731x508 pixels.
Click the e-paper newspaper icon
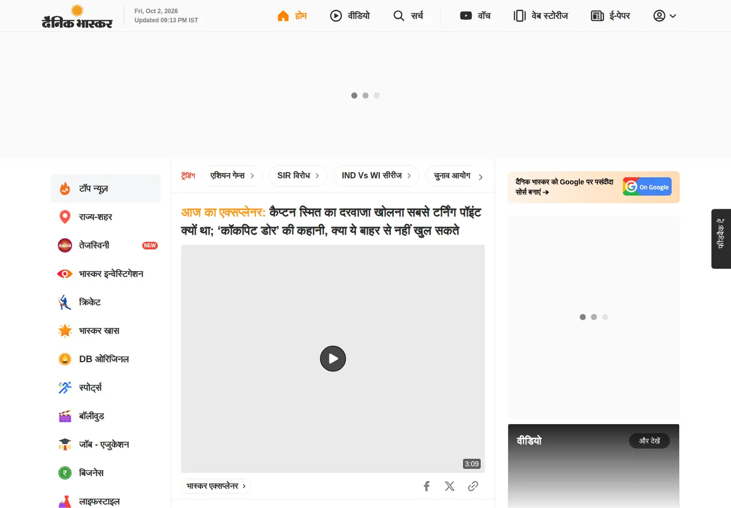(597, 16)
